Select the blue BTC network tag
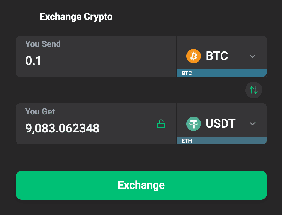 point(187,73)
